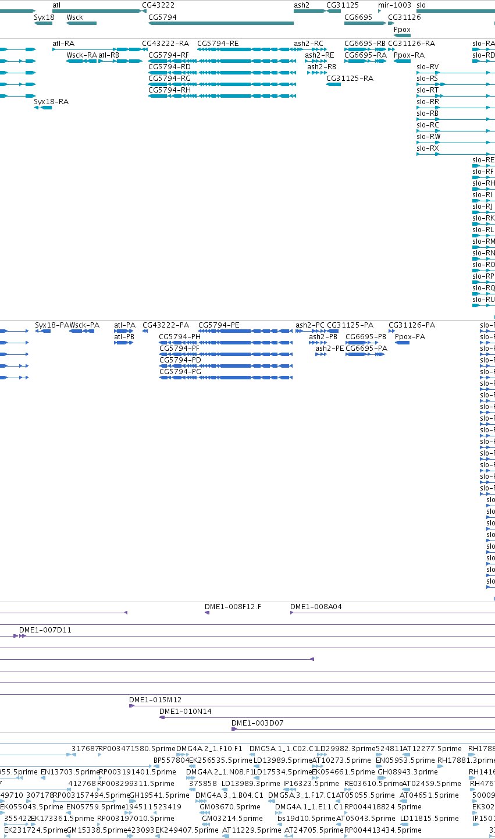Click protein atl-PA

pos(124,325)
